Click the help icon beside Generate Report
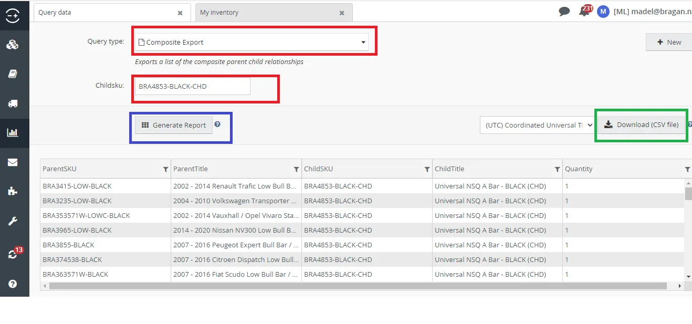 tap(217, 124)
